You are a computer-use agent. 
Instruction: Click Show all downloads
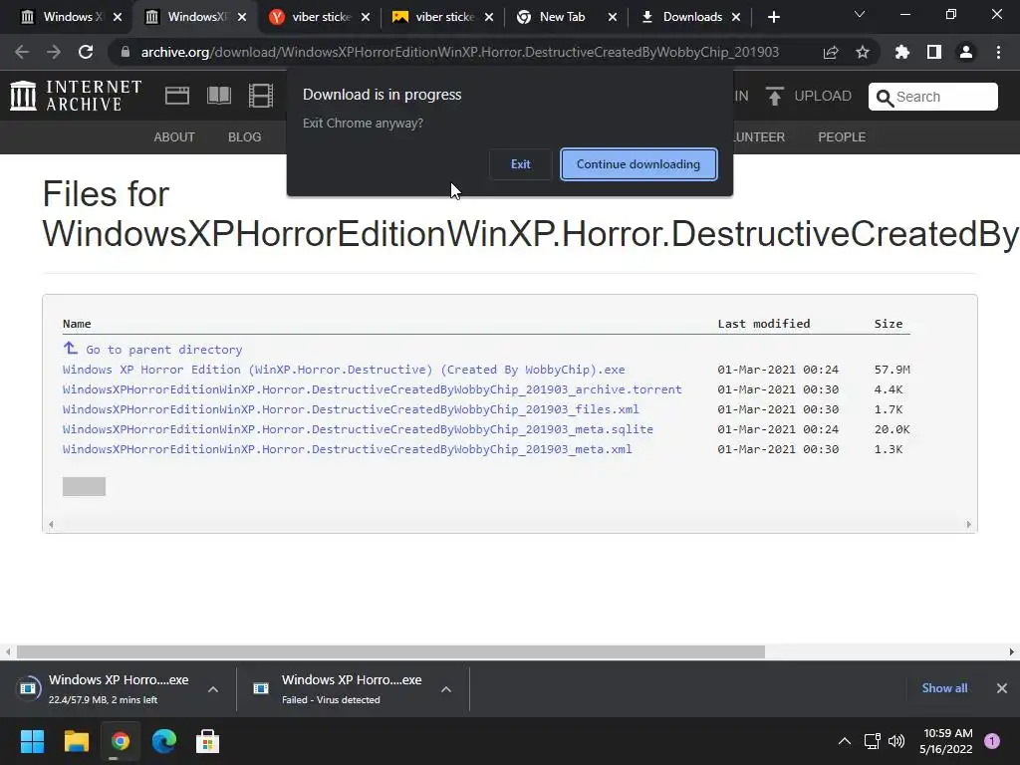(x=944, y=688)
